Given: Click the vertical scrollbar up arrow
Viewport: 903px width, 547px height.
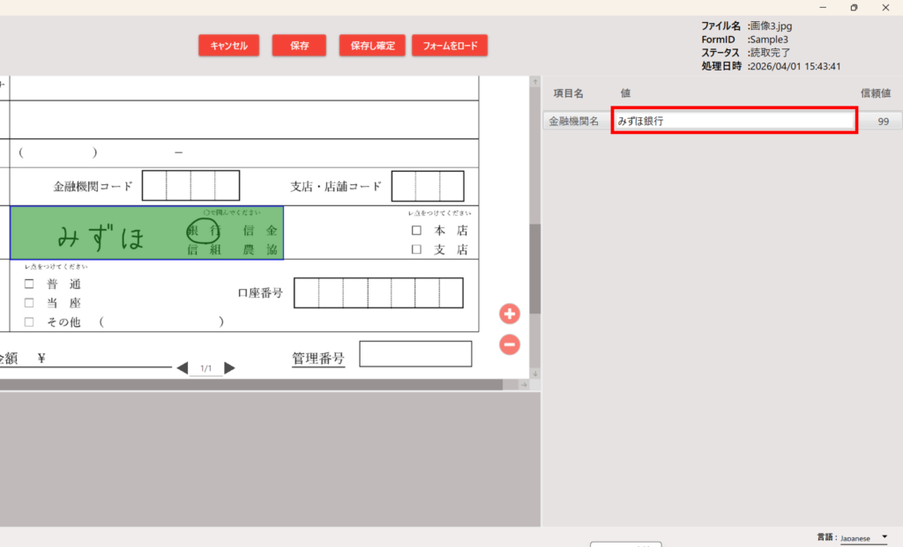Looking at the screenshot, I should [x=534, y=82].
